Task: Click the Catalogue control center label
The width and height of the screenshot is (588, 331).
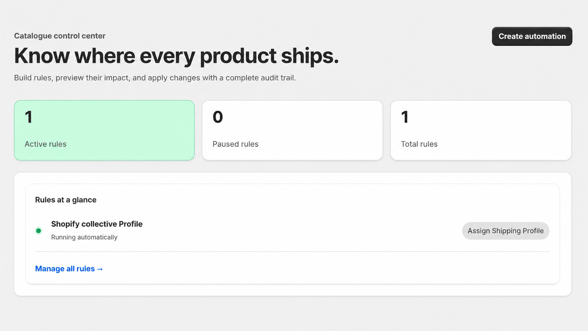Action: (x=60, y=36)
